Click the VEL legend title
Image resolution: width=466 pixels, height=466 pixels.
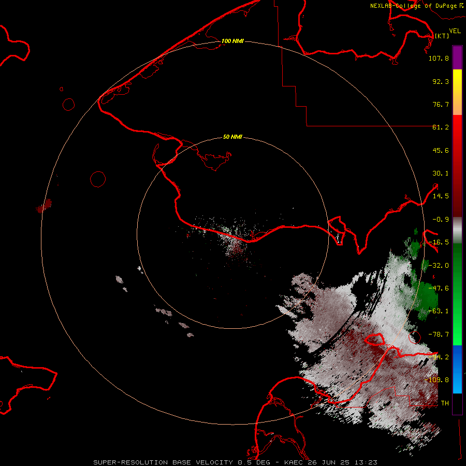tap(455, 31)
